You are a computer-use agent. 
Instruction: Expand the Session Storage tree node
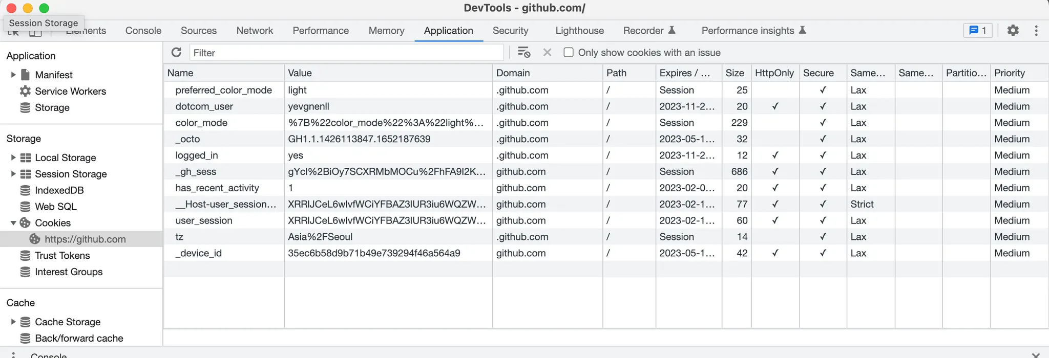(13, 174)
